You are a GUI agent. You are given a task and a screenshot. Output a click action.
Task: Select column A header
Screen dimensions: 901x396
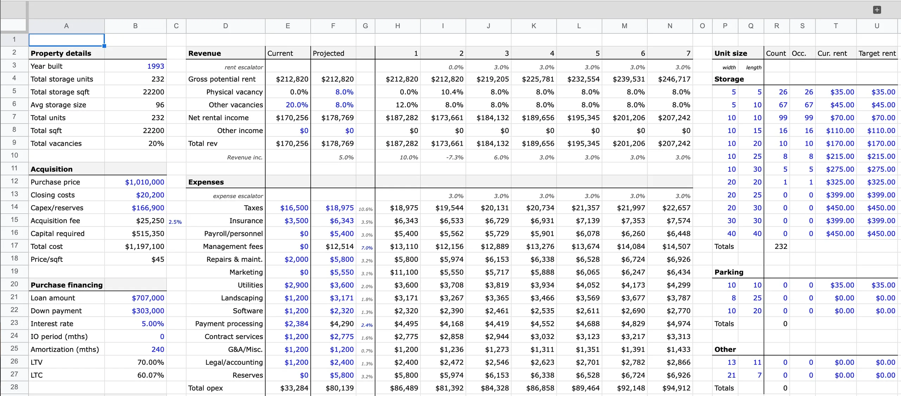point(66,26)
